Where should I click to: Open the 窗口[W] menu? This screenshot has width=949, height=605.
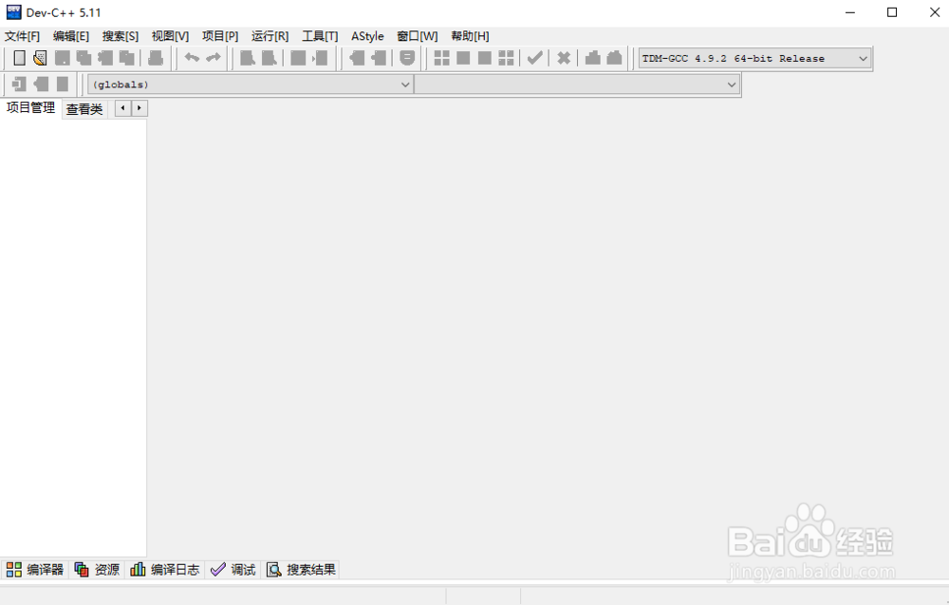pyautogui.click(x=418, y=36)
